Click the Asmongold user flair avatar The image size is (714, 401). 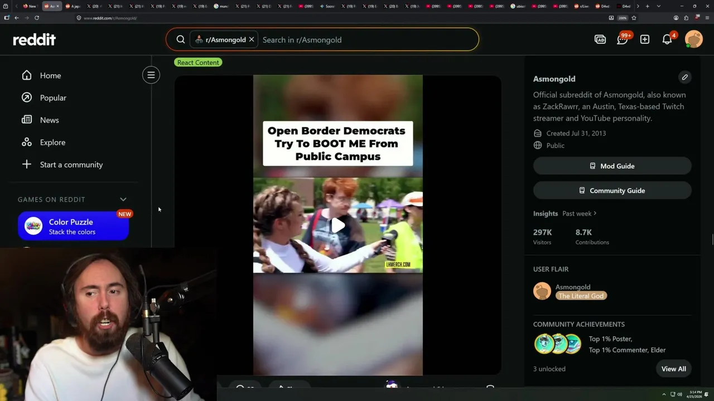click(542, 291)
